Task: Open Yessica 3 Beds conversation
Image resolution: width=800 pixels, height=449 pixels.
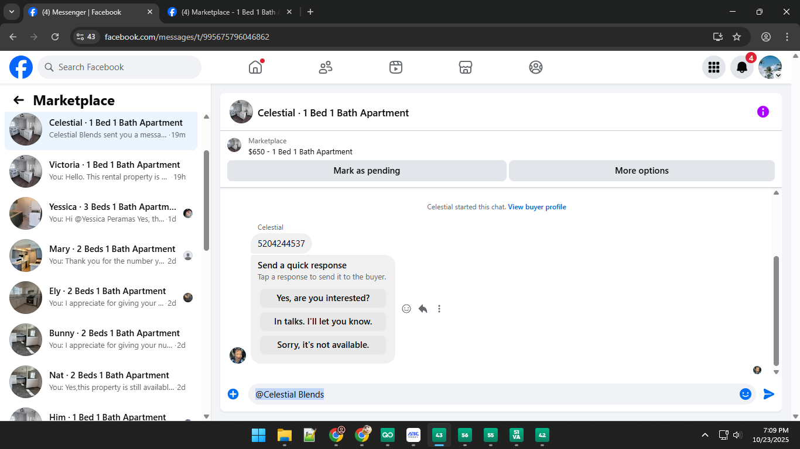Action: [x=101, y=213]
